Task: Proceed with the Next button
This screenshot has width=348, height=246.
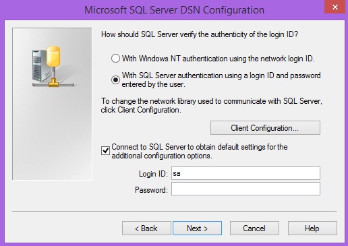Action: (x=197, y=228)
